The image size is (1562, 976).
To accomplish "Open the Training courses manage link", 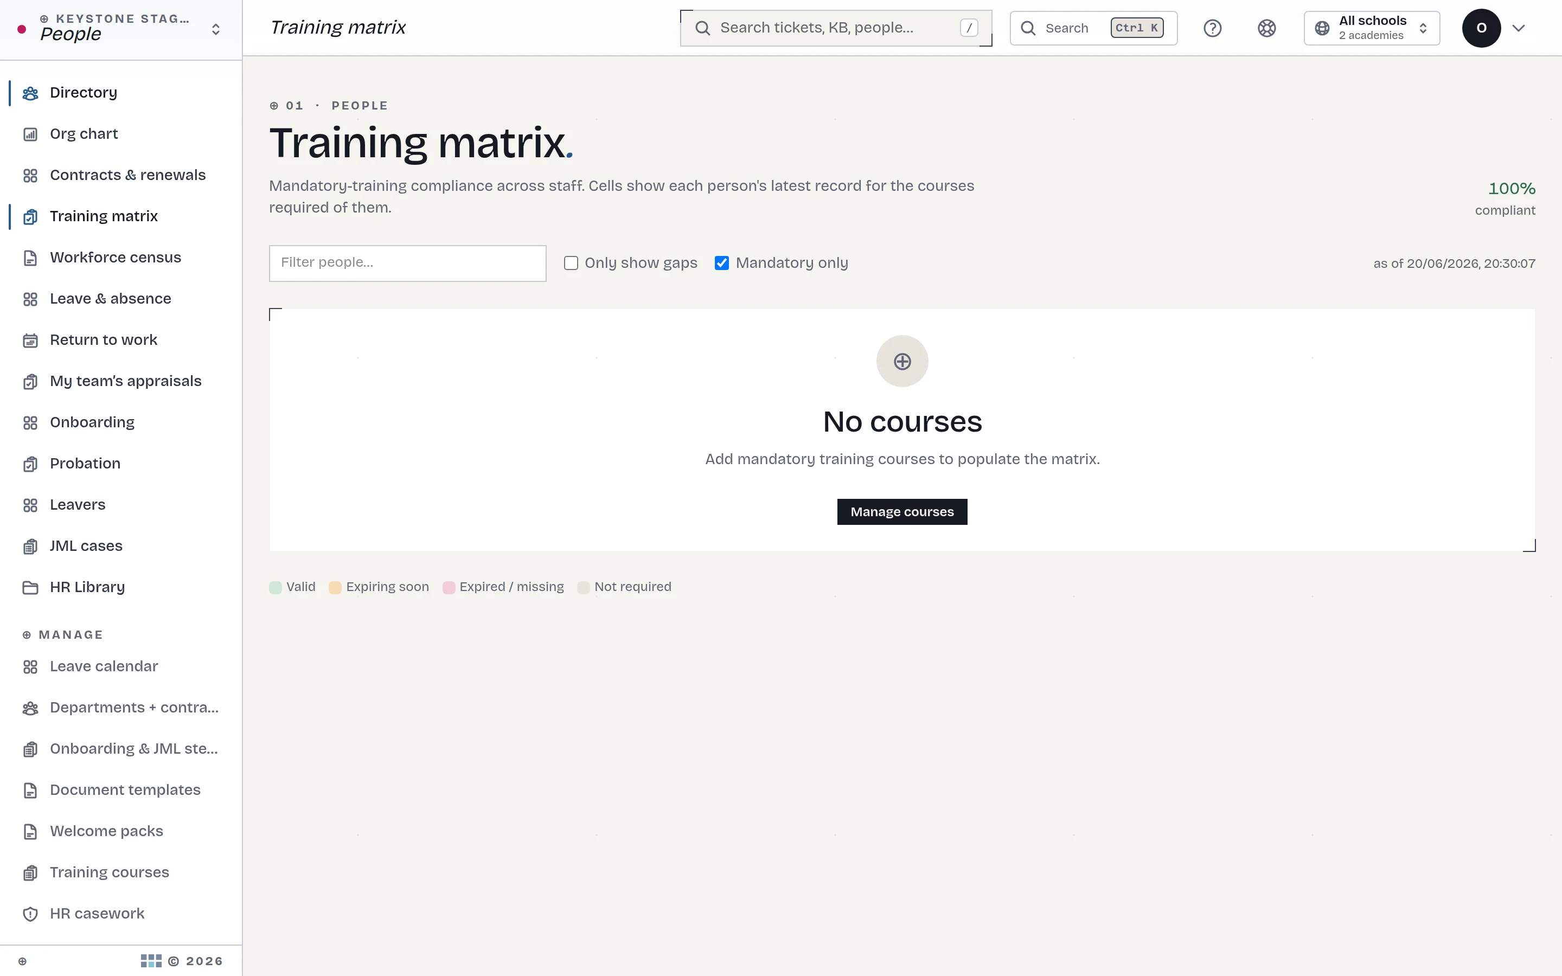I will (x=109, y=874).
